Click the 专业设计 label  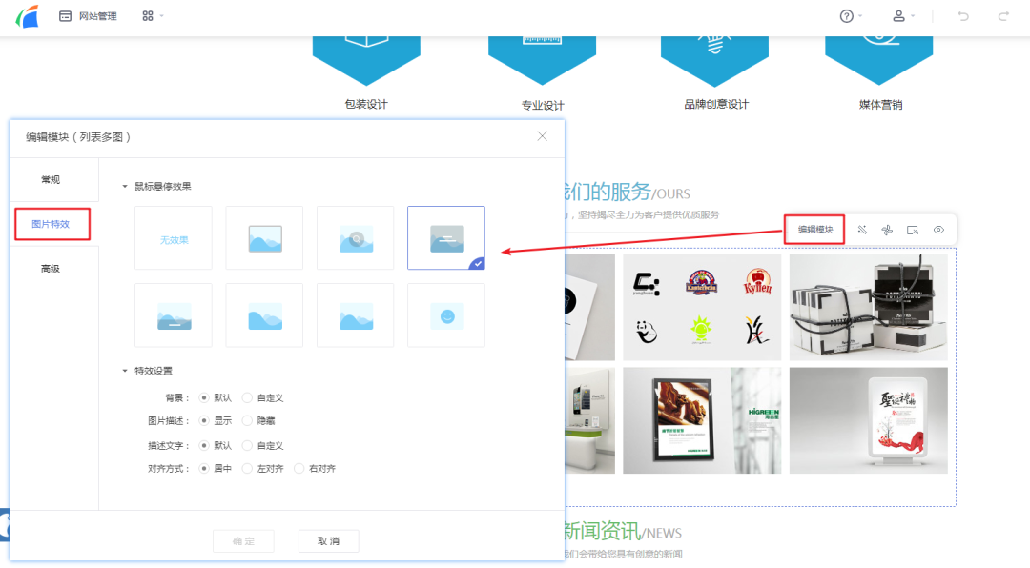[x=543, y=105]
